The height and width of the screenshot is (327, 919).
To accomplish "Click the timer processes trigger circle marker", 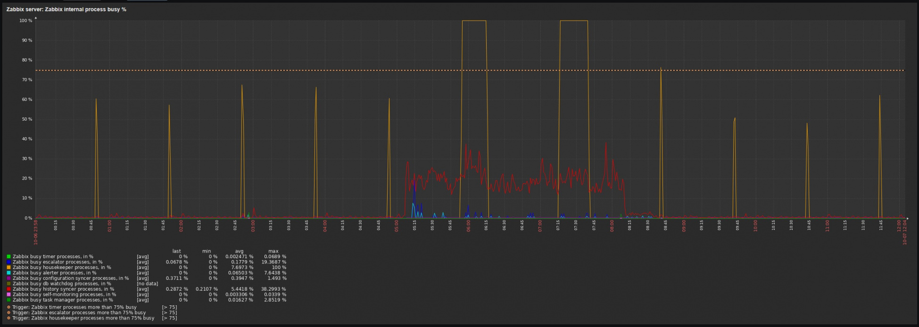I will point(8,307).
